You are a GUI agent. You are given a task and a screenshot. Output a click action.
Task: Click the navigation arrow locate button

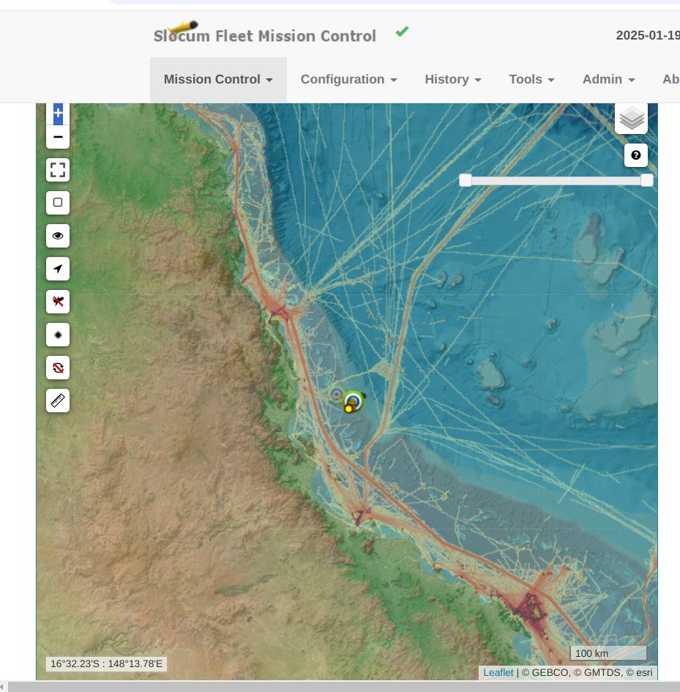pyautogui.click(x=58, y=269)
